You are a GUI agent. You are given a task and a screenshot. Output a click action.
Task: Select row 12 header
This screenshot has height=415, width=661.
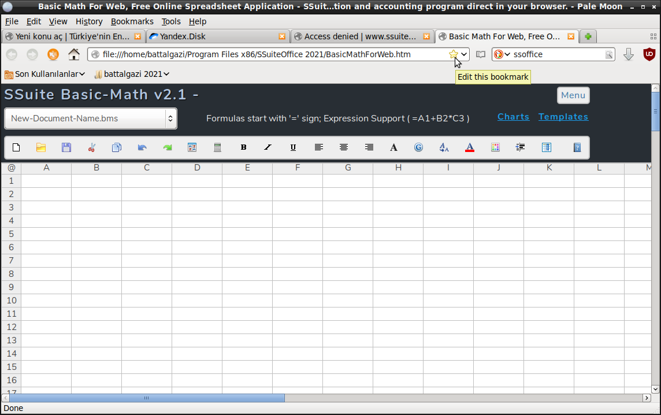[x=12, y=327]
